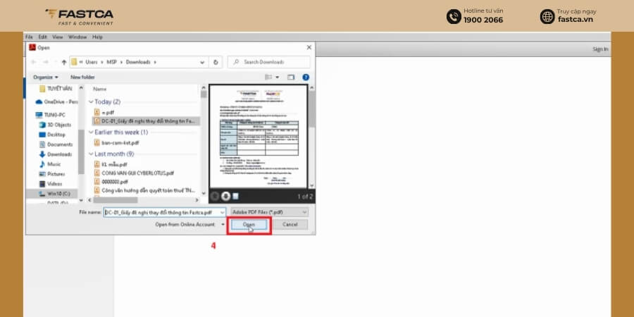Image resolution: width=634 pixels, height=317 pixels.
Task: Open the Organize dropdown menu
Action: (45, 77)
